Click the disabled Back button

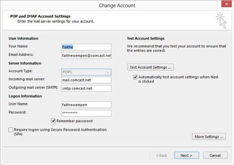pyautogui.click(x=161, y=155)
